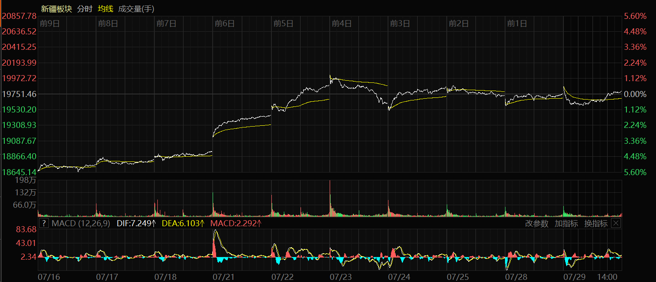Click 改参数 to change indicator parameters
Viewport: 656px width, 282px height.
coord(536,223)
